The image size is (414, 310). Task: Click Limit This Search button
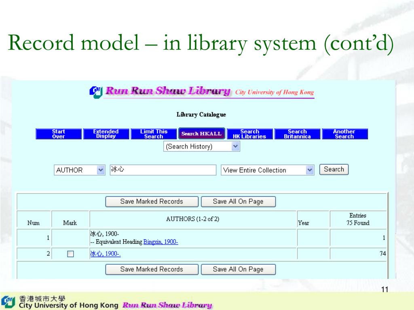click(x=154, y=134)
